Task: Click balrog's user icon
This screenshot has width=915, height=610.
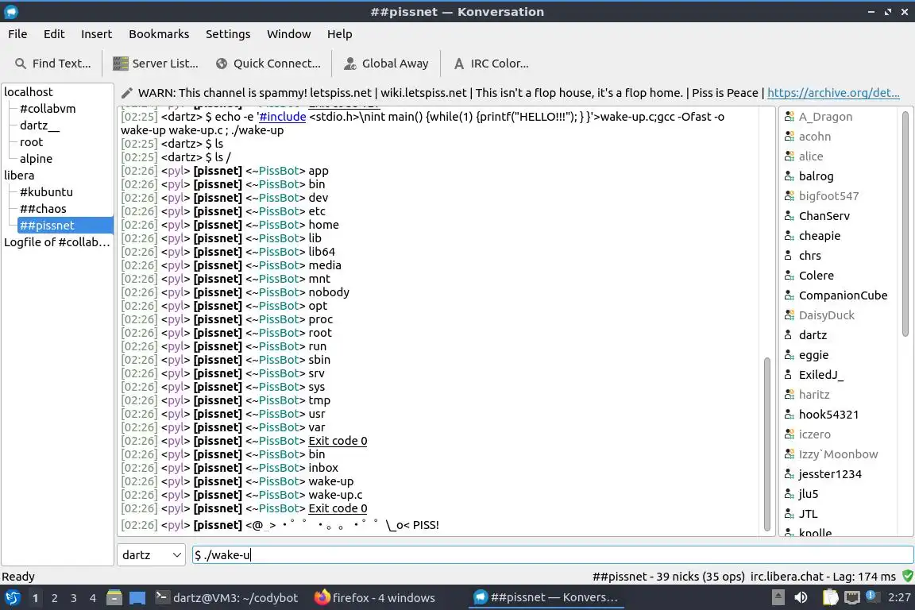Action: pyautogui.click(x=789, y=176)
